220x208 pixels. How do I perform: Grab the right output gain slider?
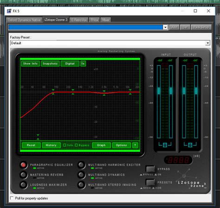pos(196,91)
